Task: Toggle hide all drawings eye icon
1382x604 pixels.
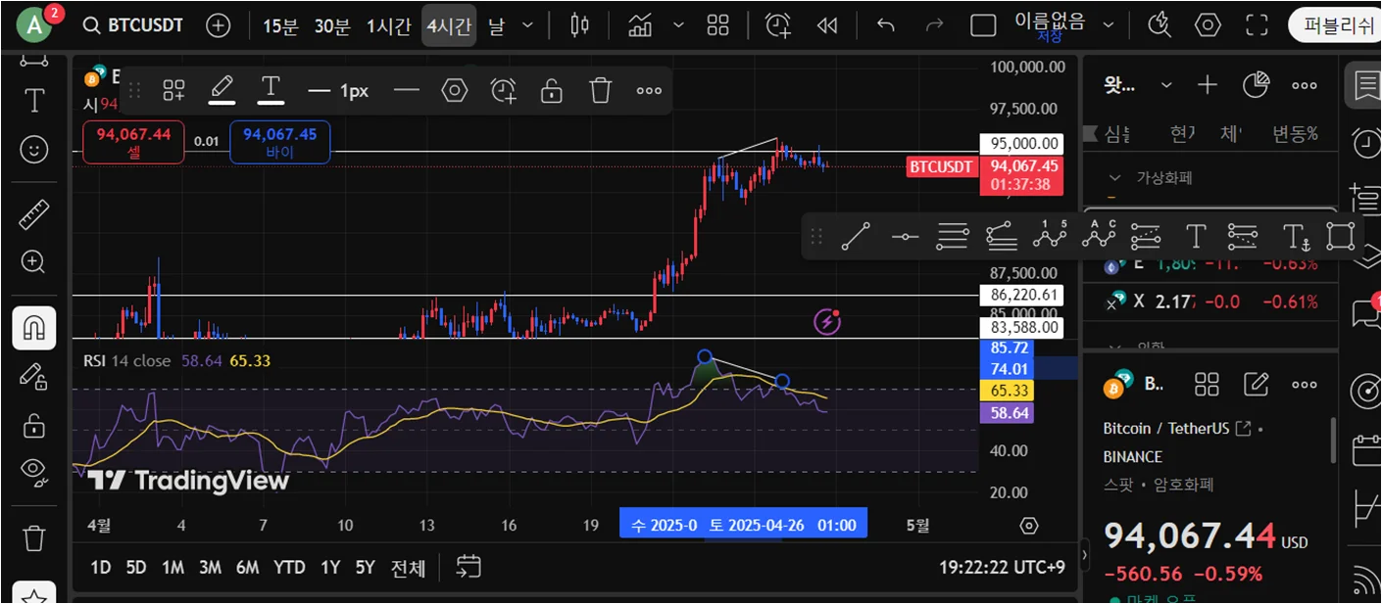Action: 34,471
